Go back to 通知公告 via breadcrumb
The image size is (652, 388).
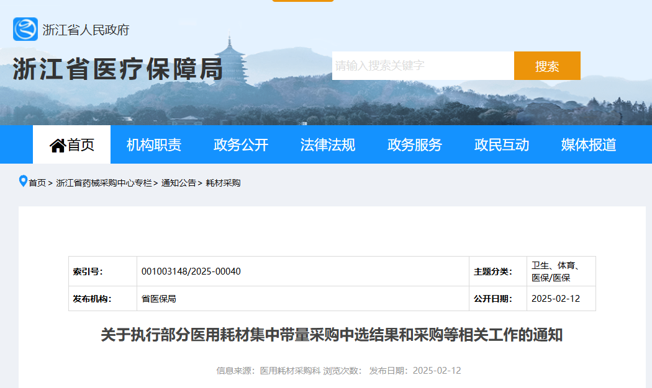pos(178,183)
